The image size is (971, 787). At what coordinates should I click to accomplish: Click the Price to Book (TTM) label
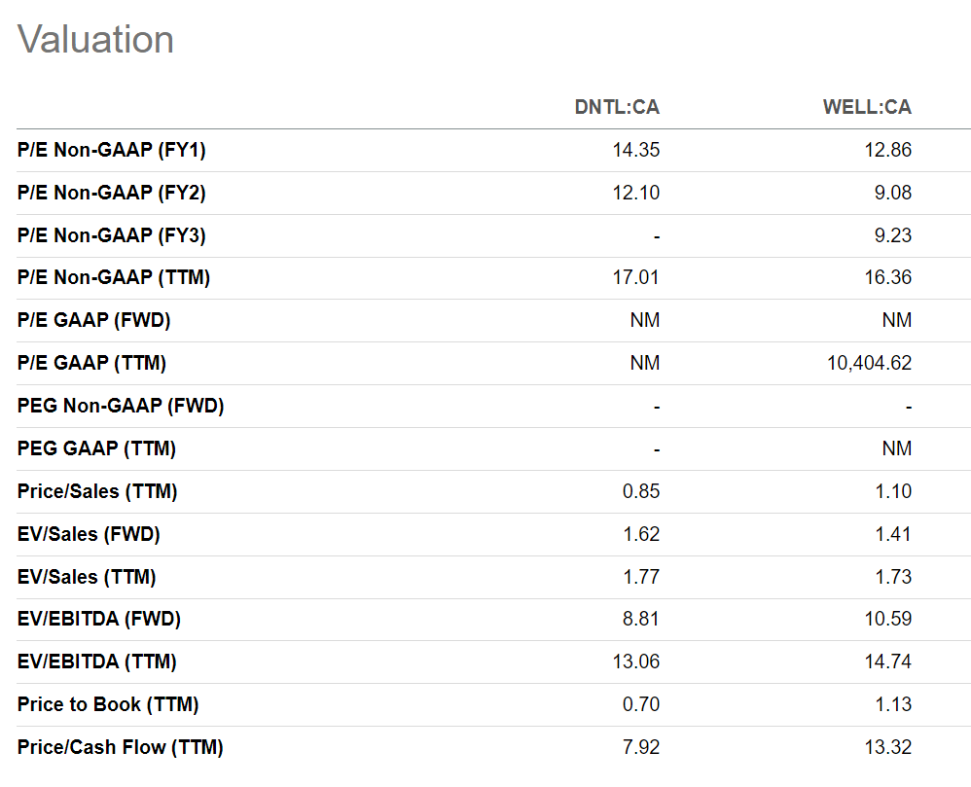tap(108, 705)
